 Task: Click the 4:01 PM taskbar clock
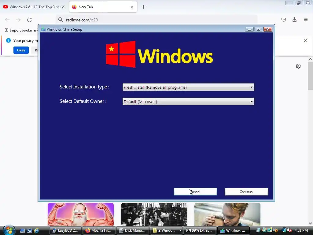point(301,230)
